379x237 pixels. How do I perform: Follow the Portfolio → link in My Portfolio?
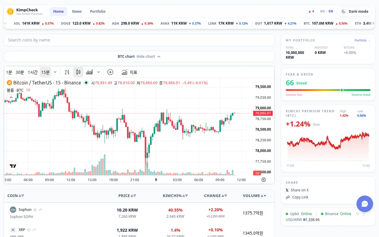[362, 40]
